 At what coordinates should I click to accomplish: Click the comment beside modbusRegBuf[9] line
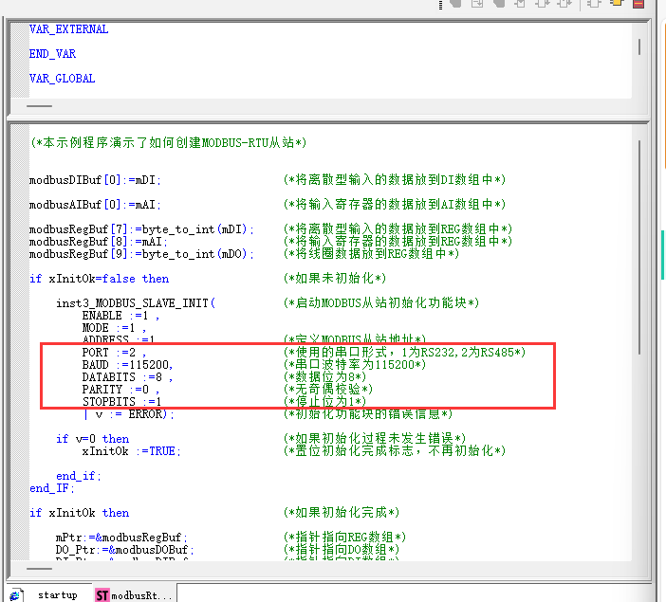pyautogui.click(x=371, y=253)
